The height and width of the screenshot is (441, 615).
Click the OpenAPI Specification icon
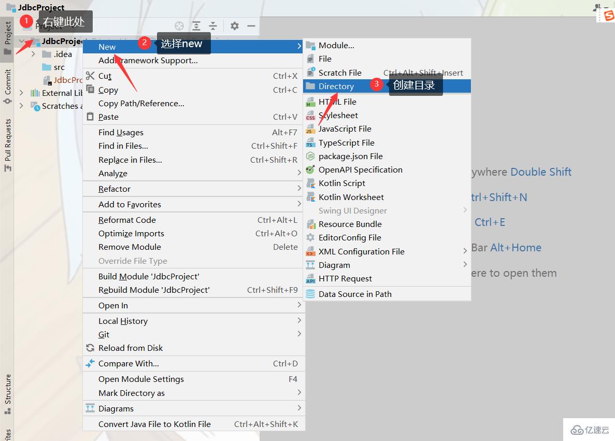[x=310, y=169]
